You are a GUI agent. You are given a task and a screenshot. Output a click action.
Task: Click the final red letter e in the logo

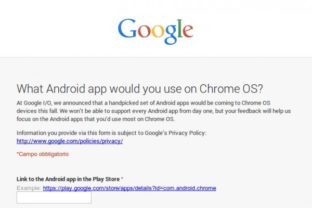coord(188,31)
